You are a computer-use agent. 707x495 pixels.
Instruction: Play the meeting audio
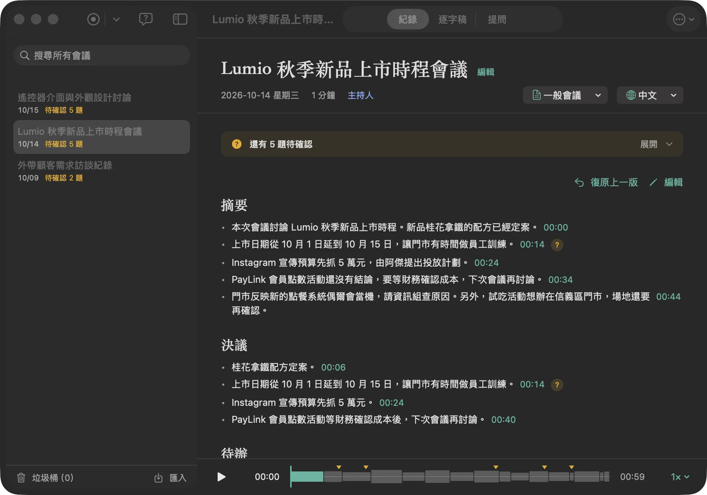221,477
